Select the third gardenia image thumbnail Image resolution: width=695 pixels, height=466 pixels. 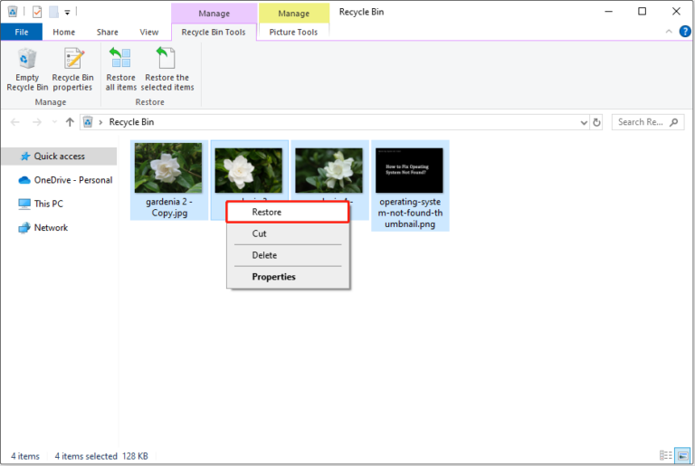[x=328, y=171]
